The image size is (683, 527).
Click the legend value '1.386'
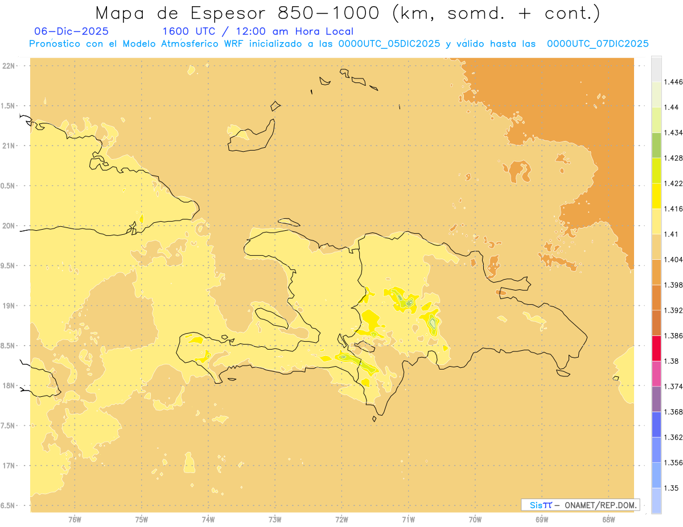[x=673, y=335]
